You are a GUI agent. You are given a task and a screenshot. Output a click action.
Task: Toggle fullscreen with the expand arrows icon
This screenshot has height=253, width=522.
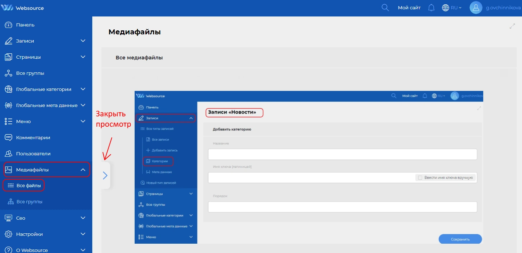(x=512, y=26)
